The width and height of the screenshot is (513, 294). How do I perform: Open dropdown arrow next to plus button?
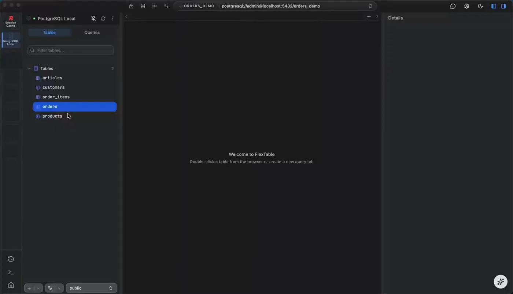[x=38, y=288]
